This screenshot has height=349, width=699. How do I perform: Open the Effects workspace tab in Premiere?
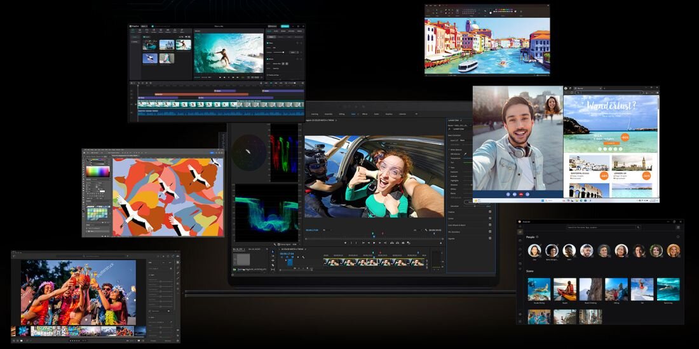tap(365, 114)
